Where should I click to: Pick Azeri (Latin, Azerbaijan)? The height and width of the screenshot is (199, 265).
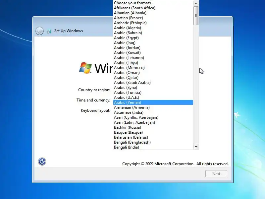[x=153, y=122]
